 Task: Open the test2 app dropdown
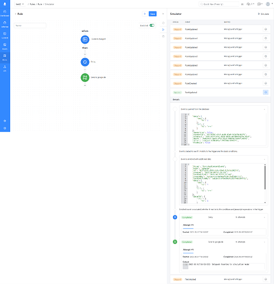pyautogui.click(x=20, y=4)
